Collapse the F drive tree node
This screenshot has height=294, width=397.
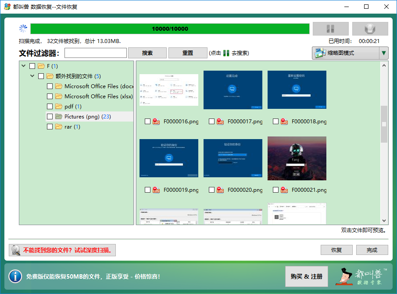pyautogui.click(x=23, y=66)
